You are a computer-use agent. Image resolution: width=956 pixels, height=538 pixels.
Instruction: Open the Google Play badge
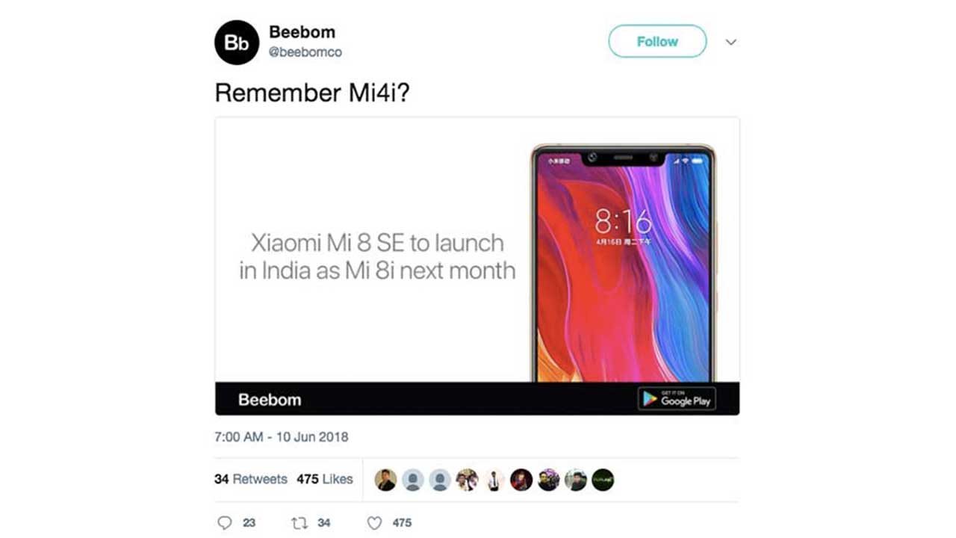click(677, 399)
